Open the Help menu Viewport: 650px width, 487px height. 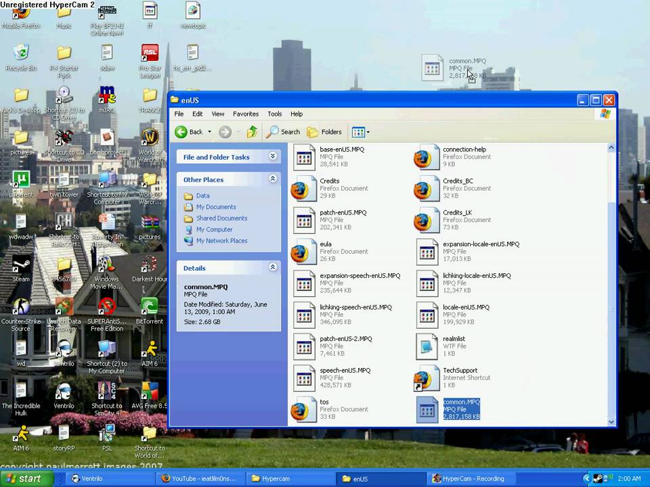coord(297,114)
